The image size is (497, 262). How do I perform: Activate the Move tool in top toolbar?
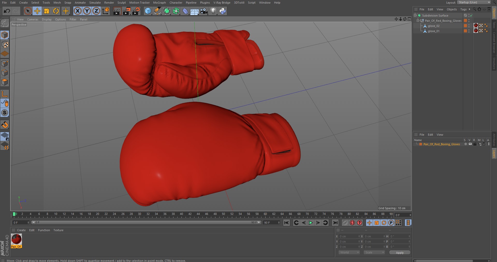coord(37,11)
